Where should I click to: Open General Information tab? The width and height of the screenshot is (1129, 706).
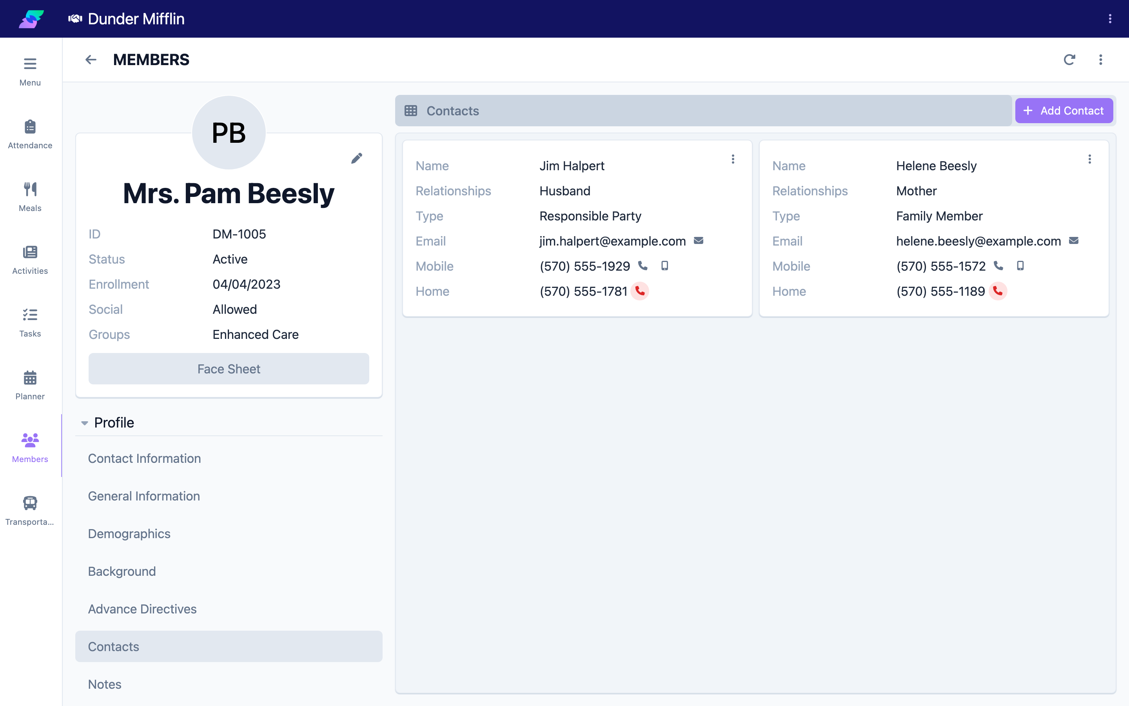click(229, 496)
